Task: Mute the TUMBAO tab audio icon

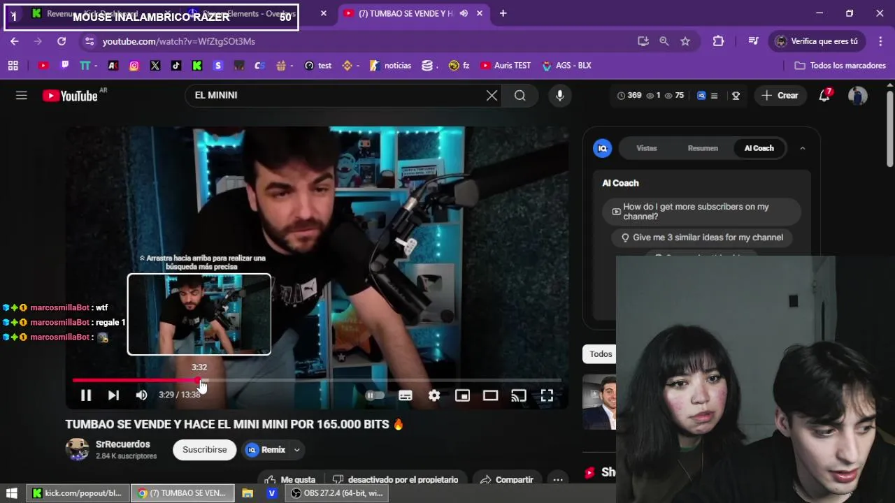Action: [x=464, y=13]
